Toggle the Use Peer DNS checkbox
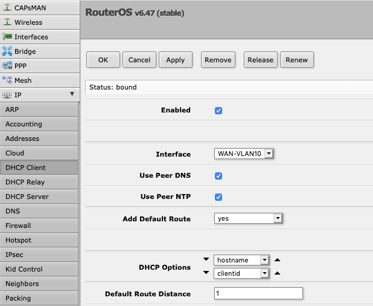Screen dimensions: 373x306 [x=218, y=176]
